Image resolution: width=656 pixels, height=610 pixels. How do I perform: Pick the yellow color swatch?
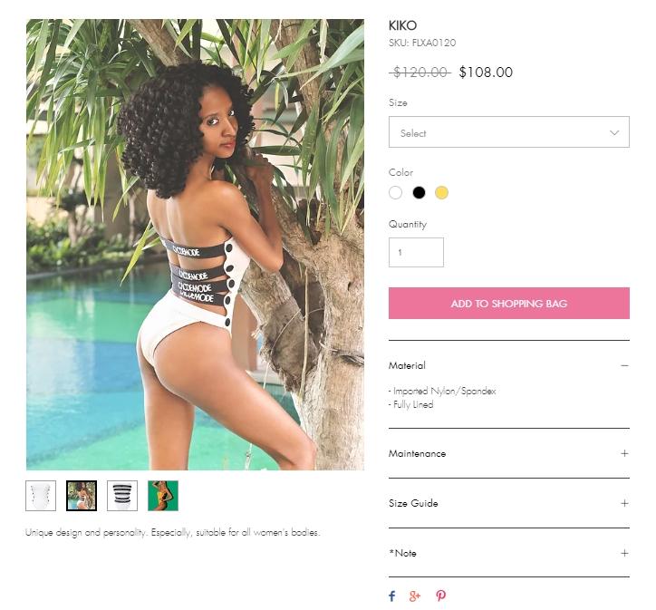click(442, 192)
